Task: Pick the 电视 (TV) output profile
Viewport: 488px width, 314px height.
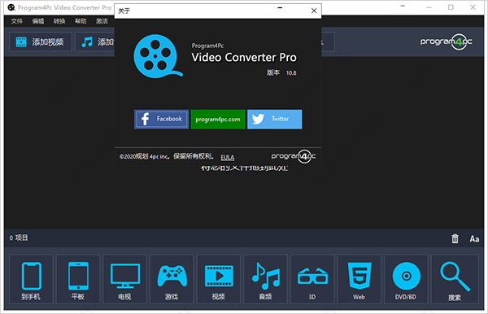Action: [x=124, y=279]
